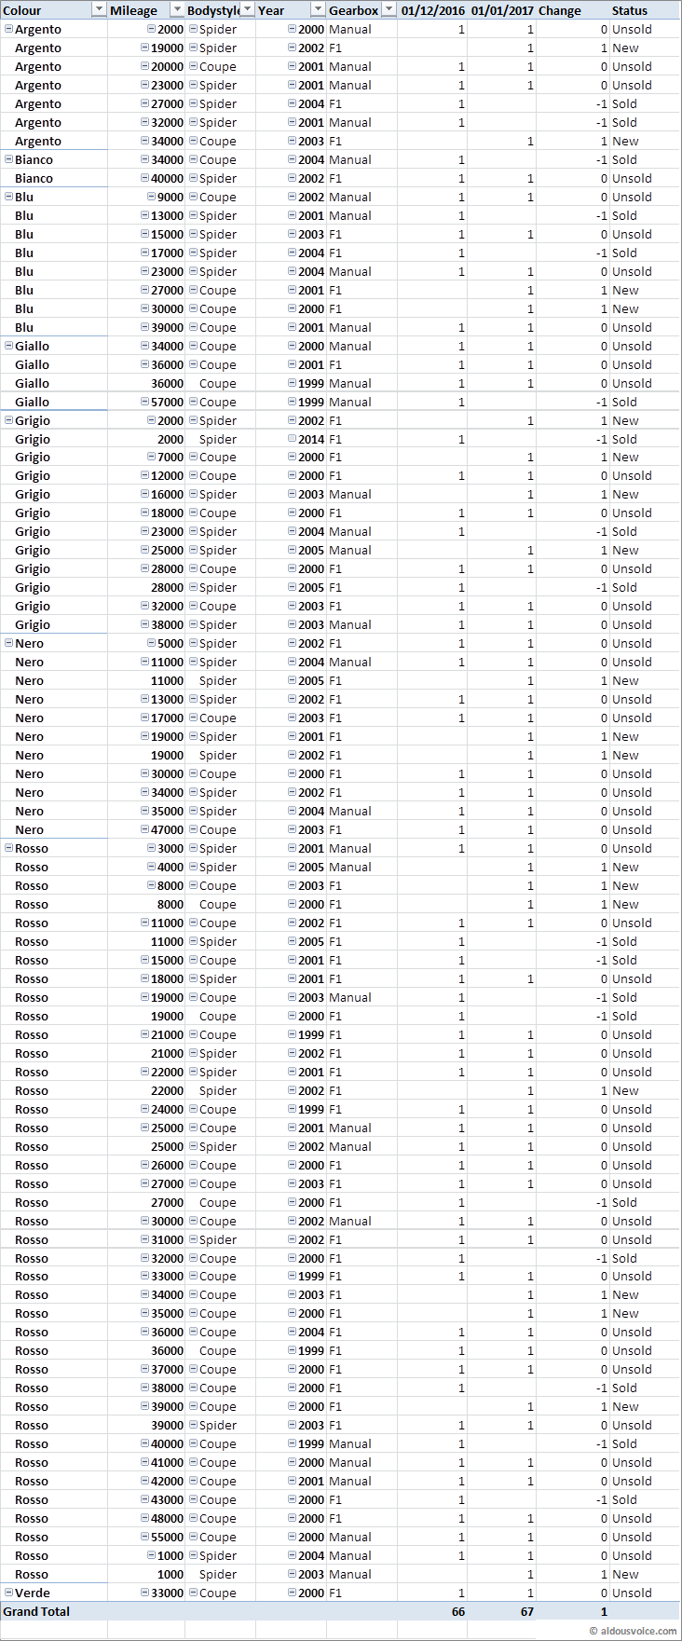Collapse the Nero colour group

(x=9, y=643)
